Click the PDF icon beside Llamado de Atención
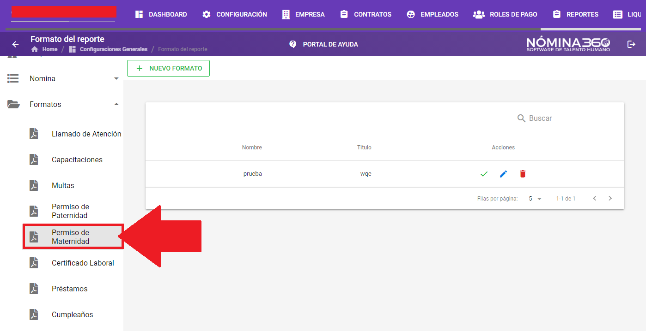This screenshot has width=646, height=331. point(34,134)
